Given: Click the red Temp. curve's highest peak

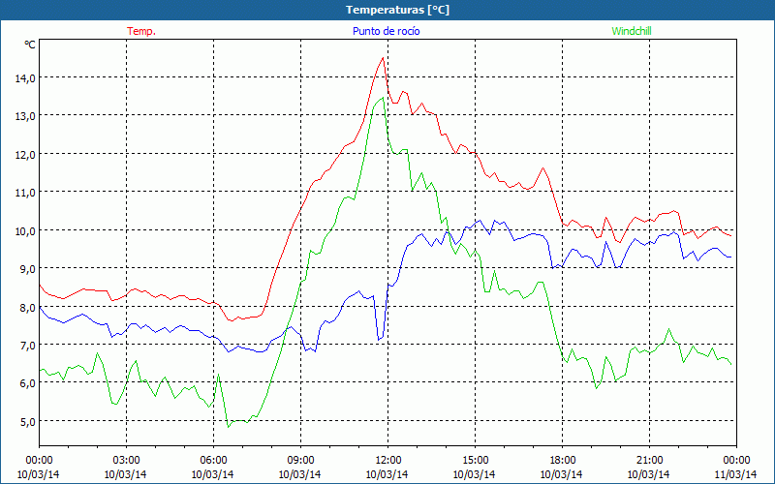Looking at the screenshot, I should [x=383, y=58].
